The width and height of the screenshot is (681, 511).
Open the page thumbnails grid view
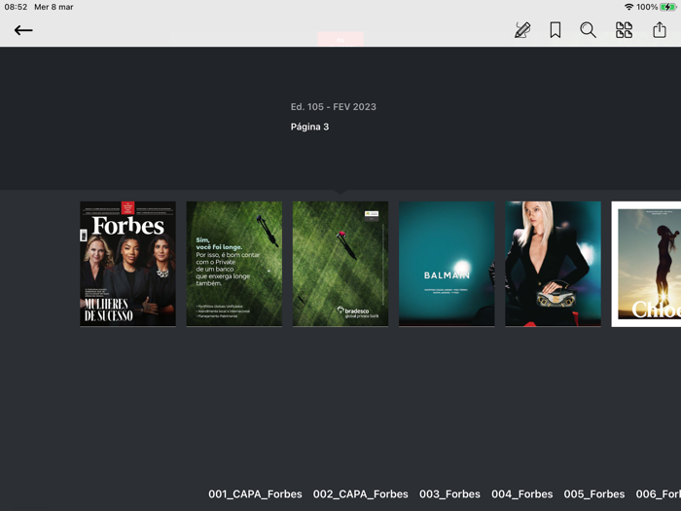pyautogui.click(x=625, y=30)
